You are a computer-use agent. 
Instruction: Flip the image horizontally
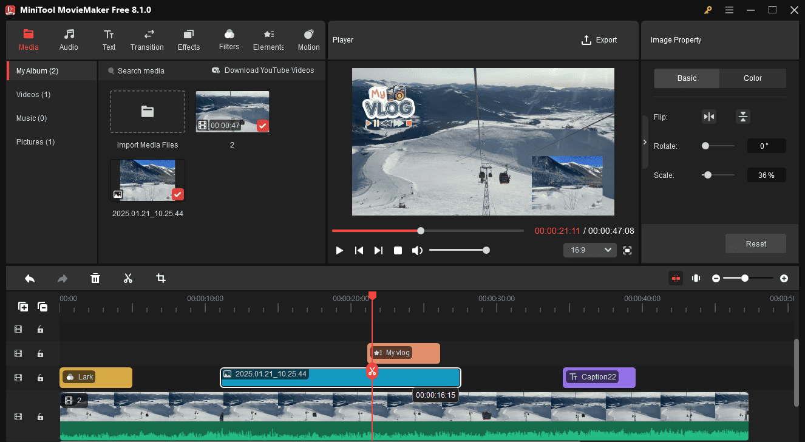click(709, 116)
